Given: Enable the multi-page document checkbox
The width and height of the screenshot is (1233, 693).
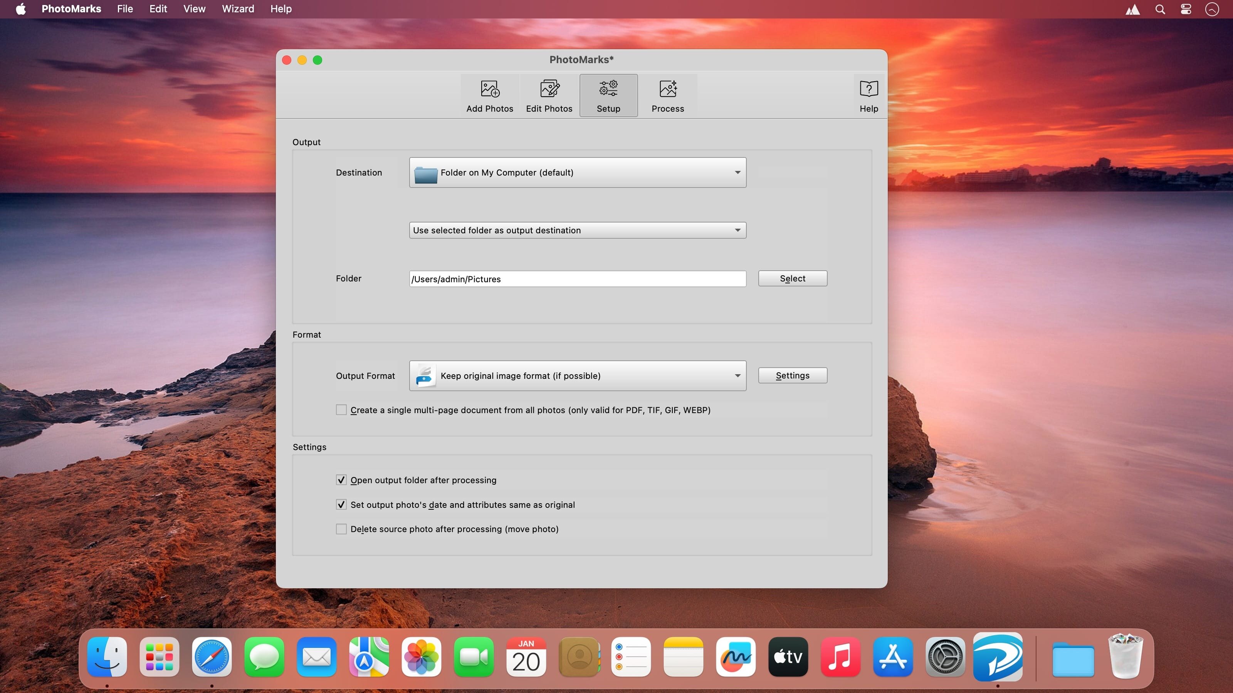Looking at the screenshot, I should pyautogui.click(x=341, y=410).
